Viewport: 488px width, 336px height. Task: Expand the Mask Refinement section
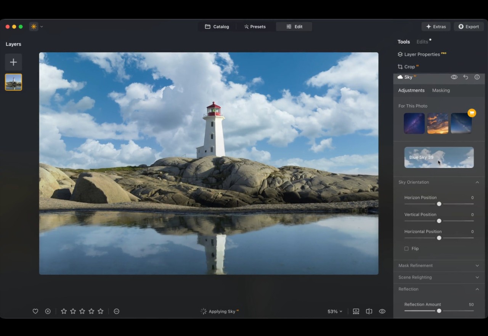pos(439,266)
